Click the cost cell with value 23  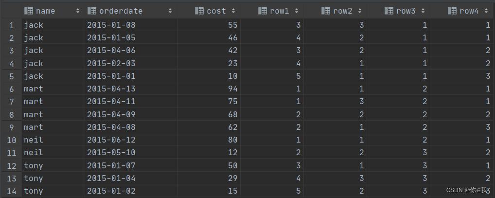pyautogui.click(x=209, y=63)
